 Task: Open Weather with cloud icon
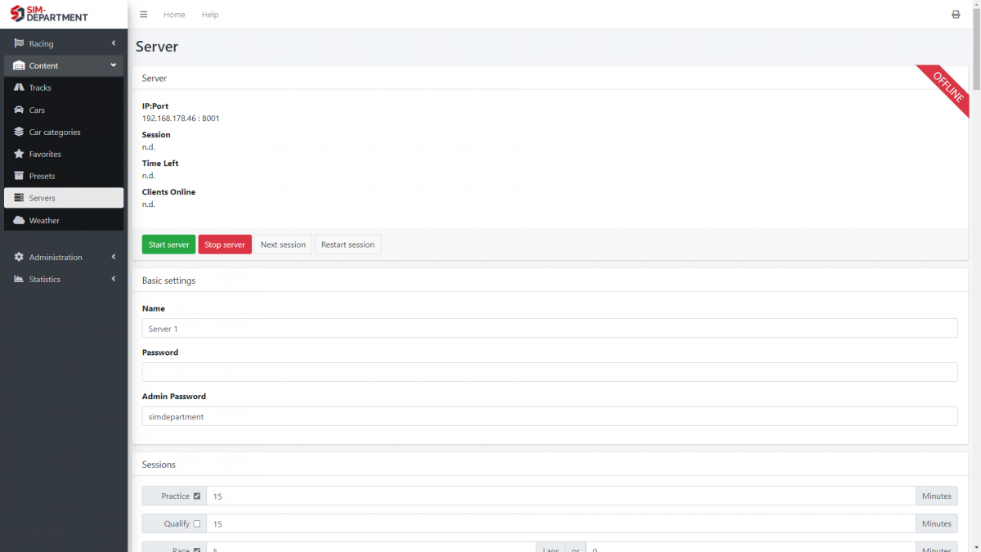(20, 220)
